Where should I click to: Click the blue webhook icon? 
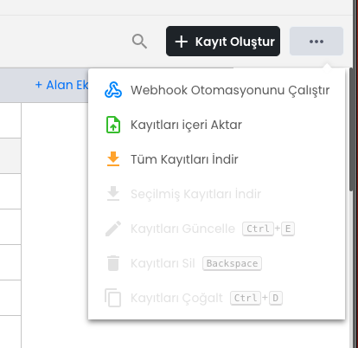113,90
